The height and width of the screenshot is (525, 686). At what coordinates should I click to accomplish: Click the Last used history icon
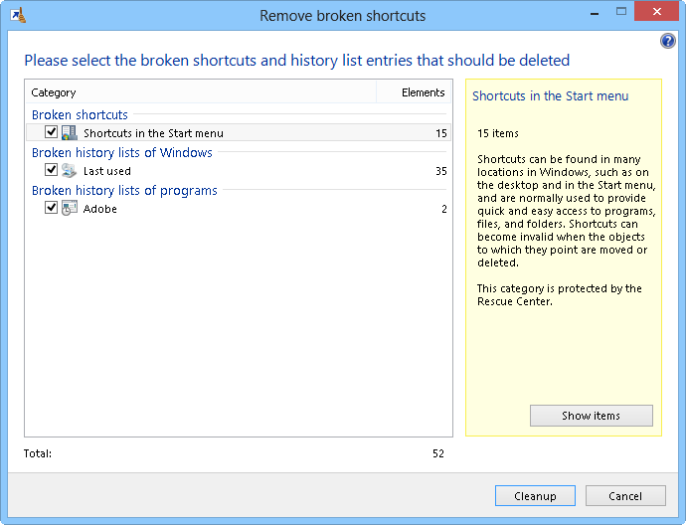click(69, 171)
